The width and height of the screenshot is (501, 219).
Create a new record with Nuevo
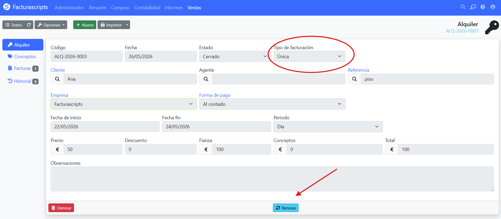85,25
